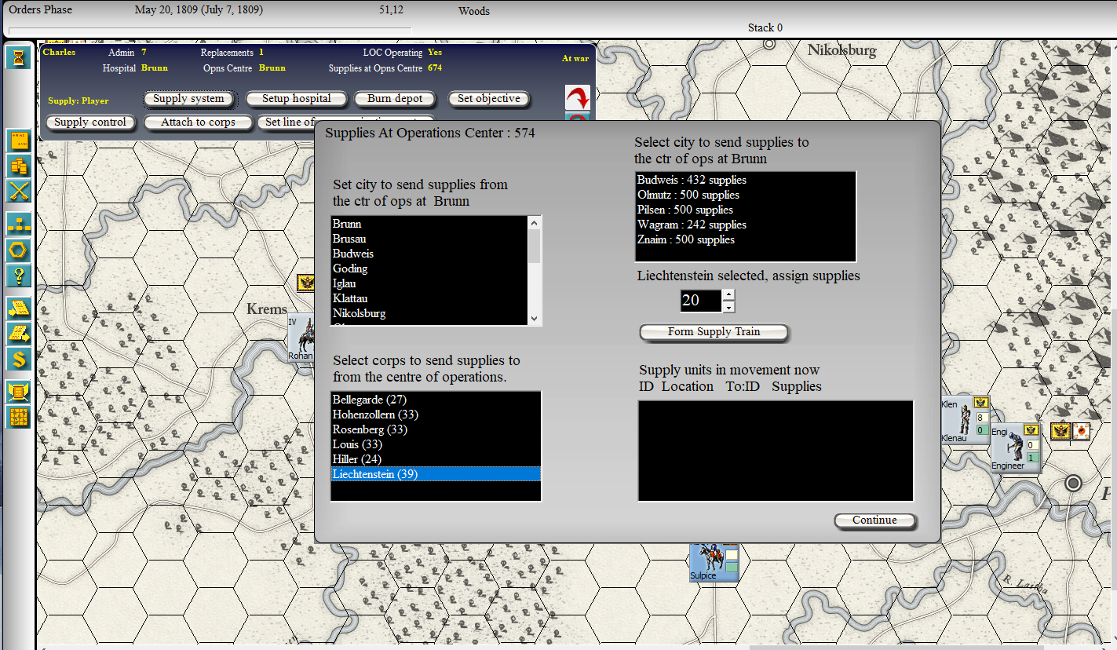The image size is (1117, 650).
Task: Click the Form Supply Train button
Action: coord(714,332)
